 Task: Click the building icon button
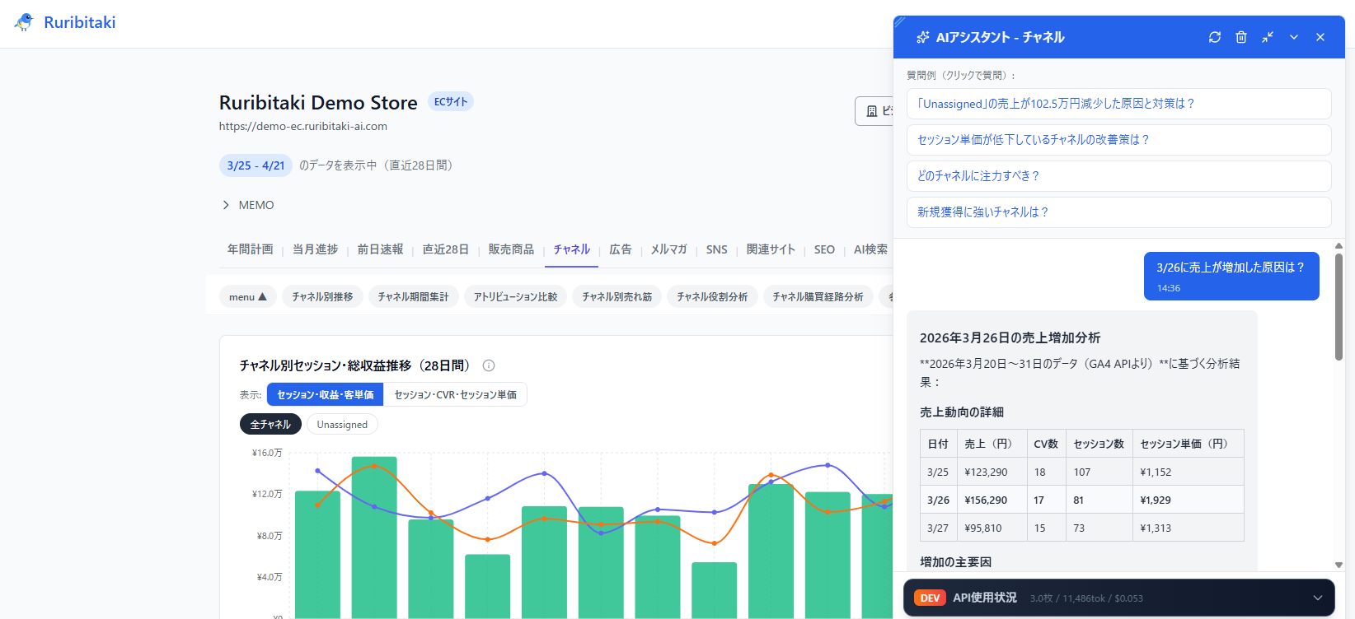[x=872, y=111]
